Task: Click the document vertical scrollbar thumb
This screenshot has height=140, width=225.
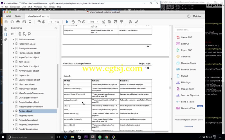Action: 170,88
